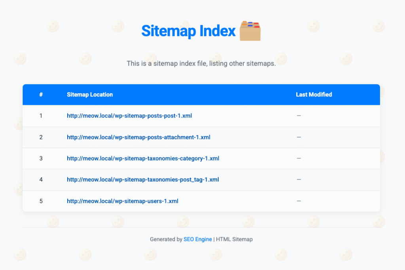Click the Last Modified dash for posts-attachment row
The width and height of the screenshot is (405, 270).
coord(299,137)
